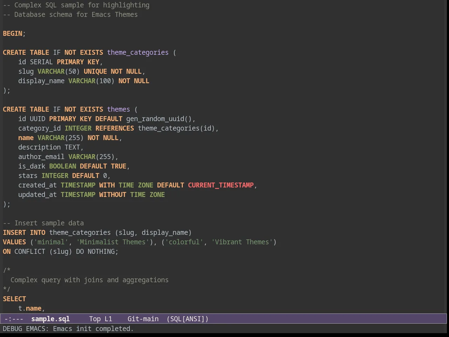Click the Git-main version control indicator
The width and height of the screenshot is (449, 337).
pos(143,319)
